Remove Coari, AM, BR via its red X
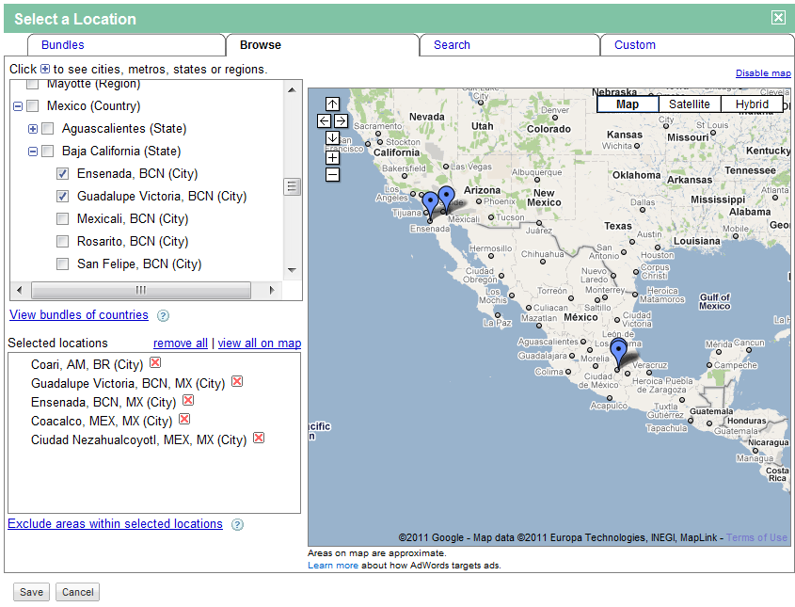 point(154,361)
